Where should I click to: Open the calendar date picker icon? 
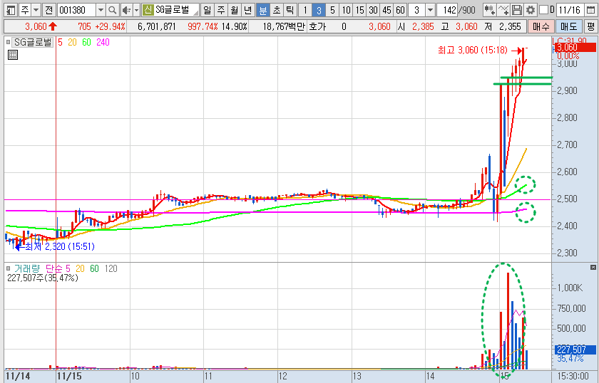[590, 10]
